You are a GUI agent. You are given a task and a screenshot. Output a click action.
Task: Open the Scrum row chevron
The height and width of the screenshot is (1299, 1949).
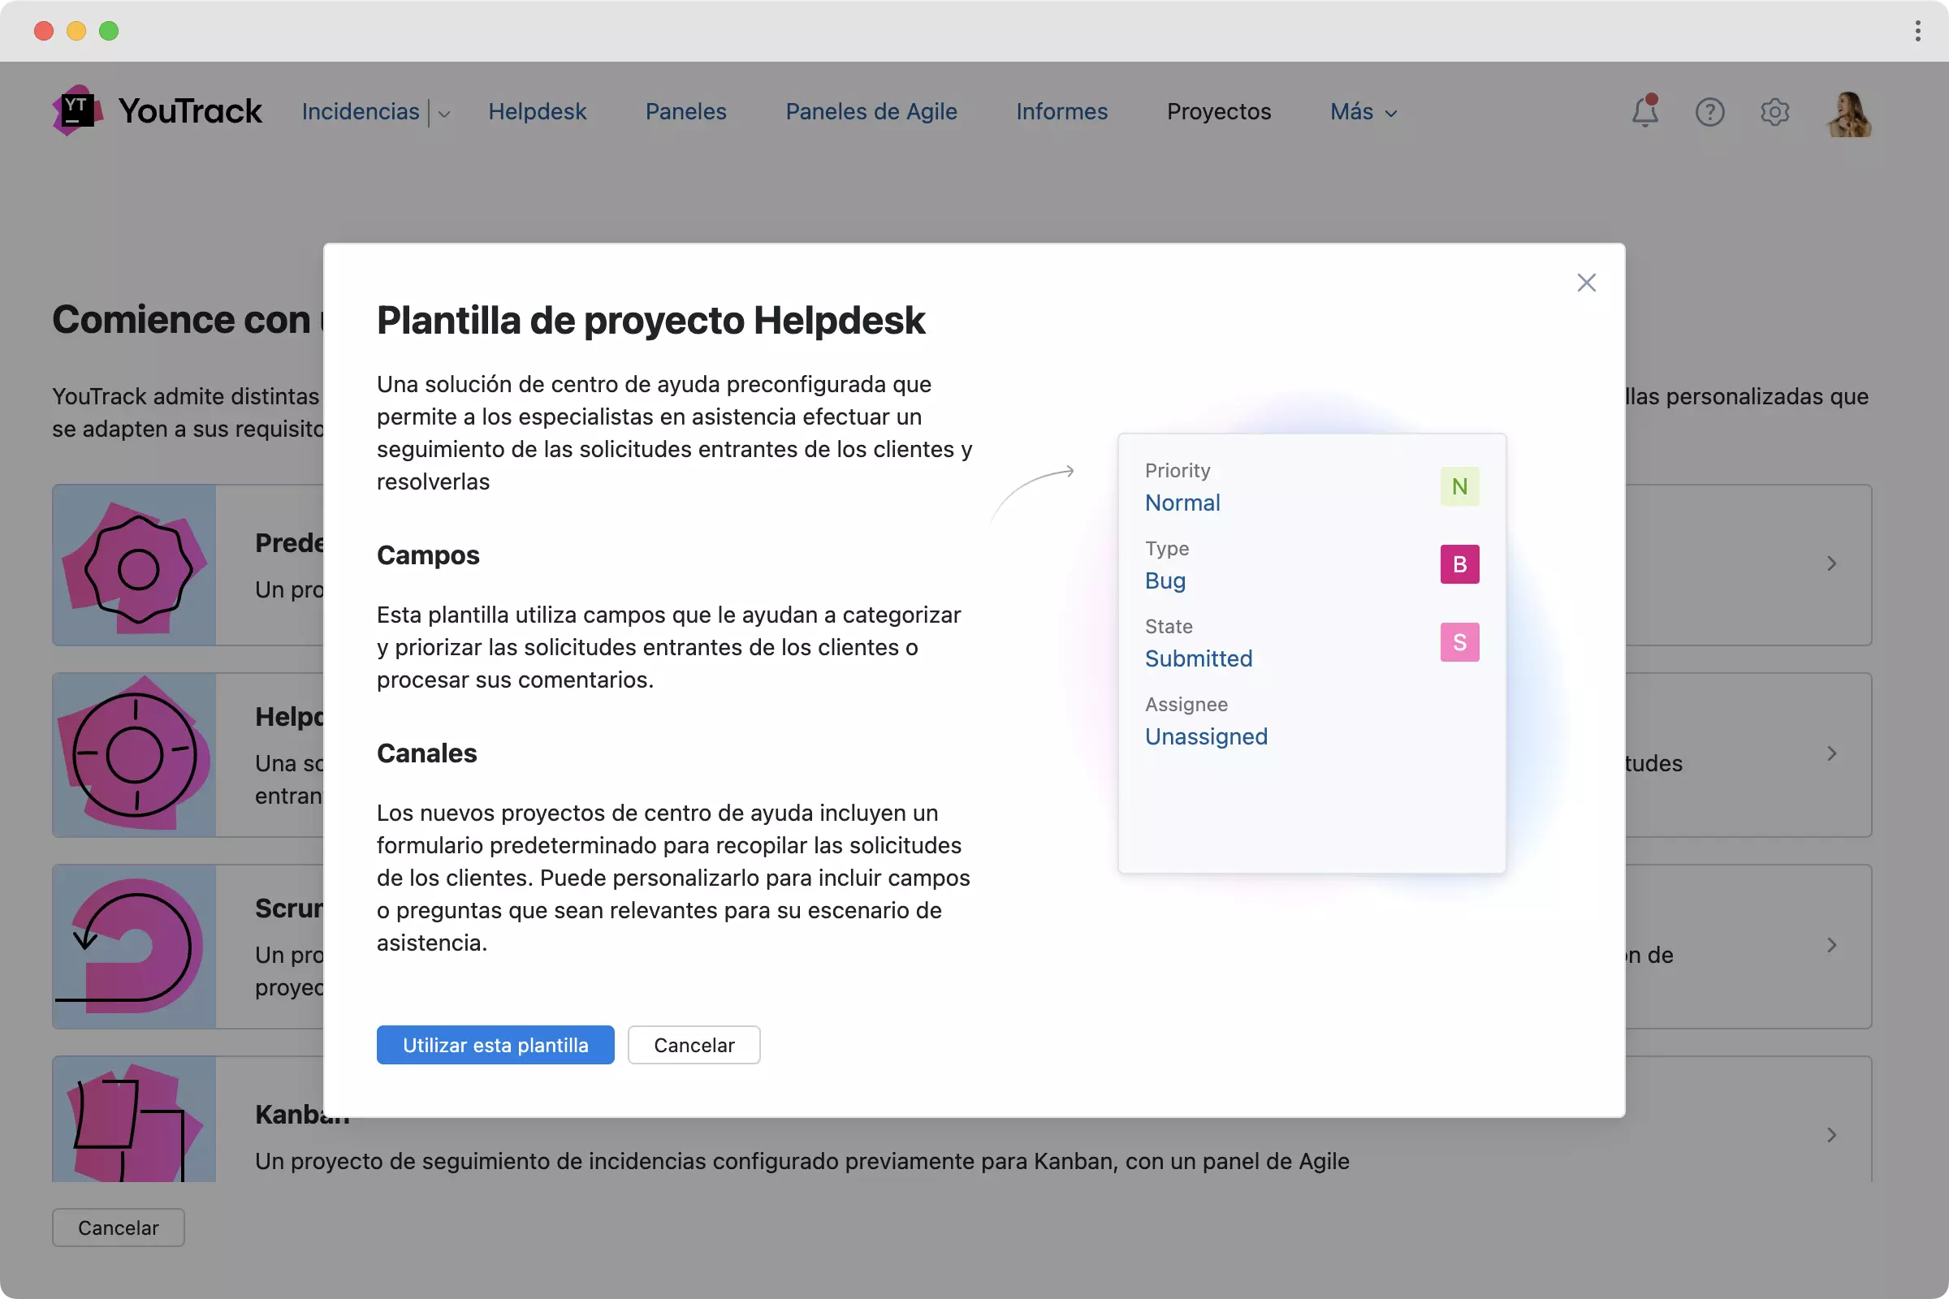click(1831, 945)
